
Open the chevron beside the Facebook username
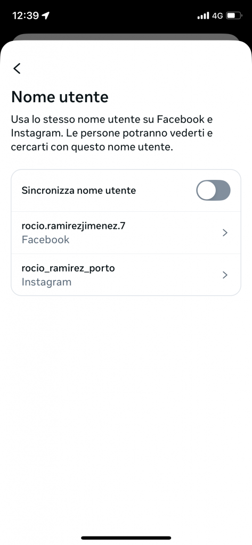coord(225,233)
